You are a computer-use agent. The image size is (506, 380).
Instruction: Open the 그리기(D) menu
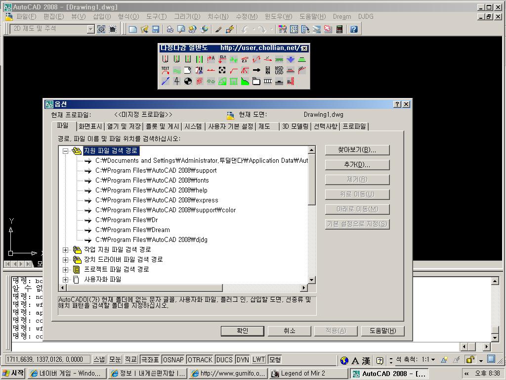tap(187, 16)
